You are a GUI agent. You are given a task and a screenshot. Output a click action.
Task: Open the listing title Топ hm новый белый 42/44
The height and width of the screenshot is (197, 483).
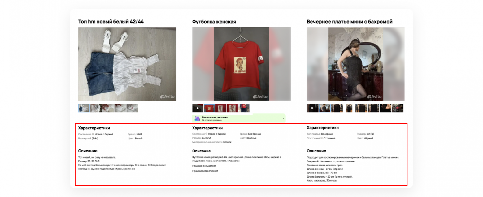click(x=111, y=22)
